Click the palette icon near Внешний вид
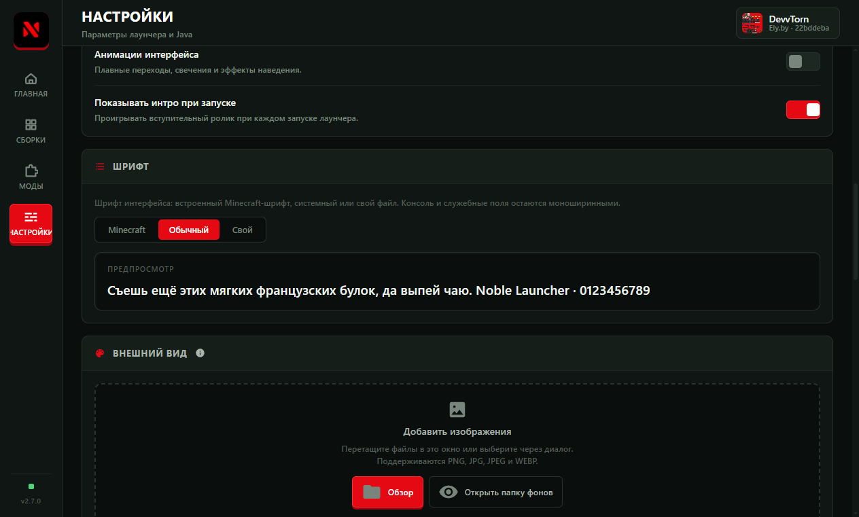The width and height of the screenshot is (859, 517). coord(100,353)
